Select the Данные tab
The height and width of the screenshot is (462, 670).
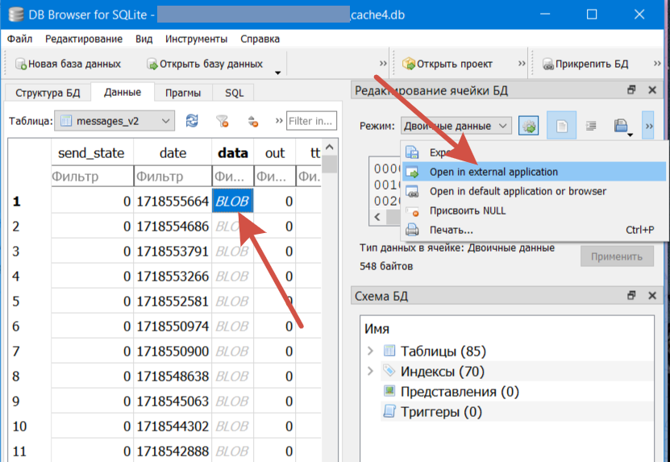(123, 92)
